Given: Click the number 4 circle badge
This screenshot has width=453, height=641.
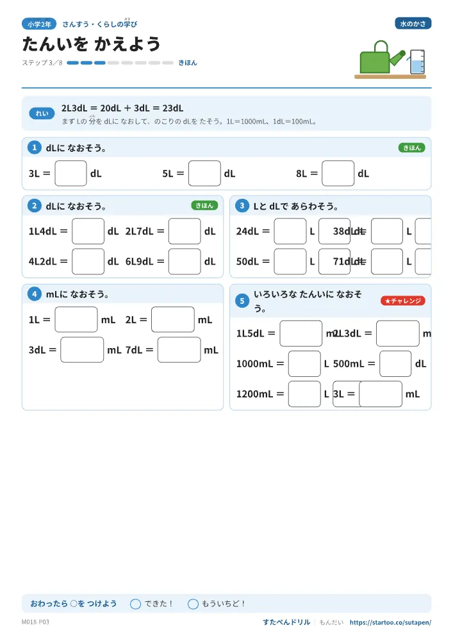Looking at the screenshot, I should pos(35,294).
